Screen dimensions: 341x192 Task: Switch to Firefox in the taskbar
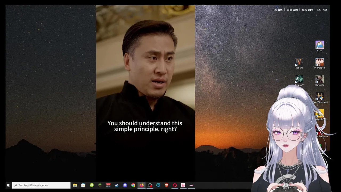pyautogui.click(x=141, y=185)
